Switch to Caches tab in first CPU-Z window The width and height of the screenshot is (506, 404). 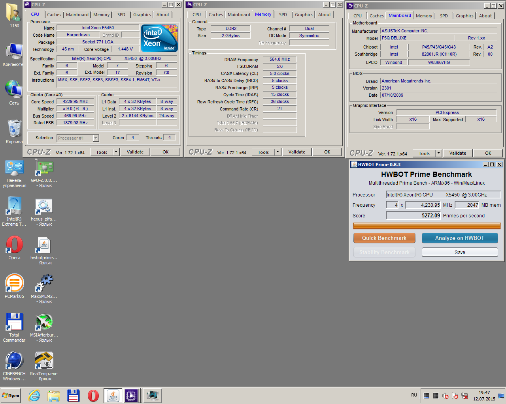(54, 15)
